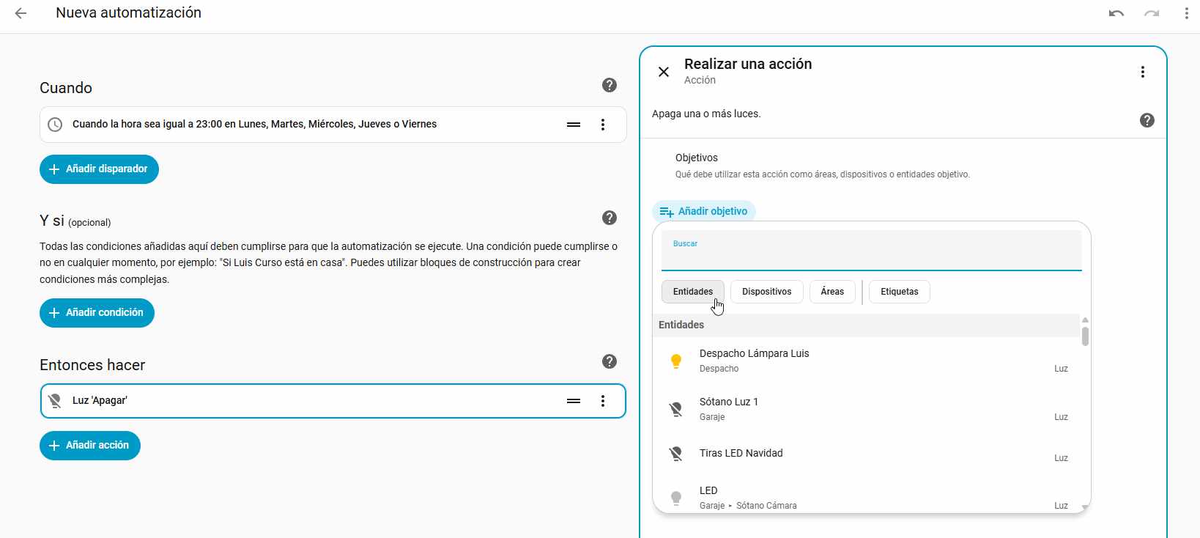Choose Sótano Luz 1 from entity list
The image size is (1200, 538).
tap(729, 409)
